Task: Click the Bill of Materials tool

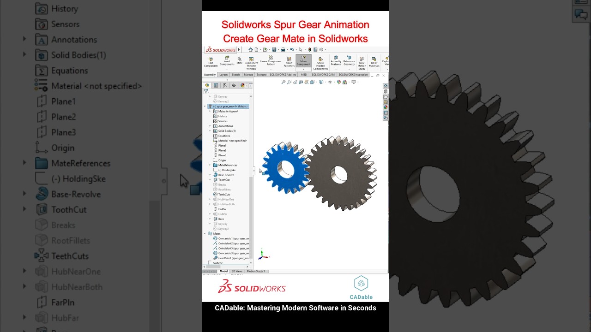Action: click(x=374, y=62)
